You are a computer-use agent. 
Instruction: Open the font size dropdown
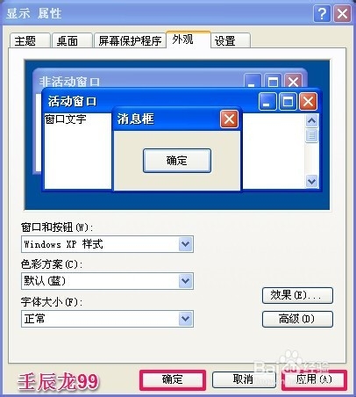(x=185, y=319)
